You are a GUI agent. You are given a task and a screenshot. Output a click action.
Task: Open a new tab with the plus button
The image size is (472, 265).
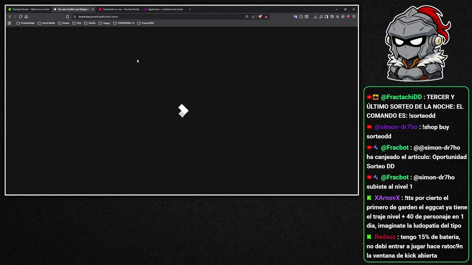pos(190,9)
